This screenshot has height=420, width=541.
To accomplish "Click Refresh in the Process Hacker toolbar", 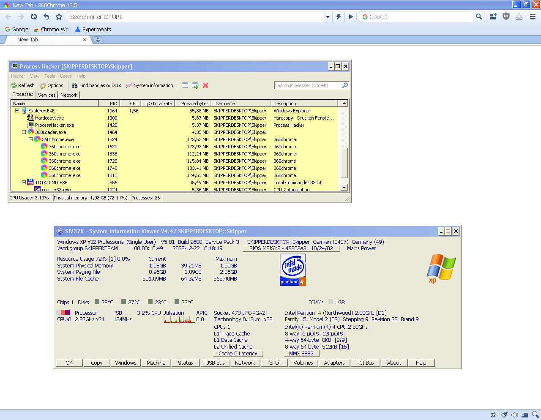I will coord(22,85).
